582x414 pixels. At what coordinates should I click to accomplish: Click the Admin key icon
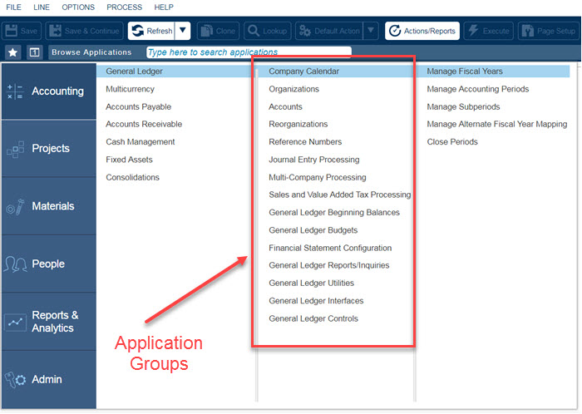click(15, 380)
